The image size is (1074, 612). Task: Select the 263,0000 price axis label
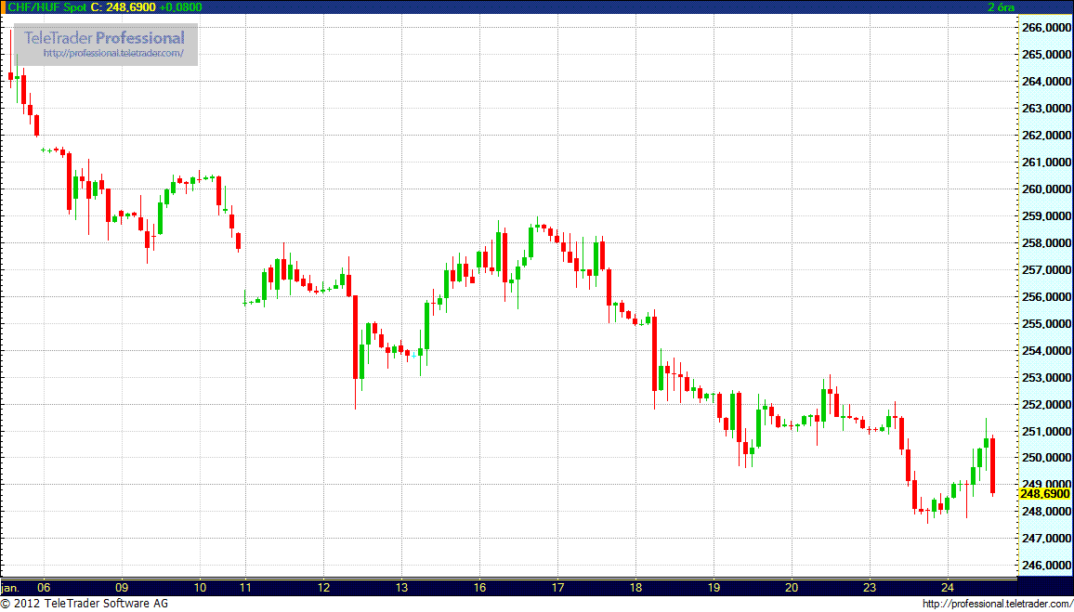pyautogui.click(x=1045, y=109)
